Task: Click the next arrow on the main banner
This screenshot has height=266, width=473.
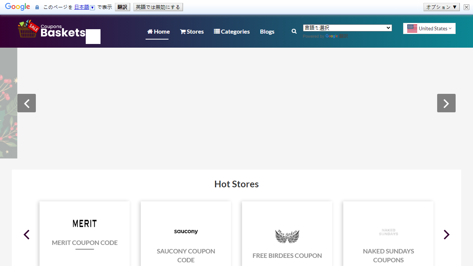Action: point(446,103)
